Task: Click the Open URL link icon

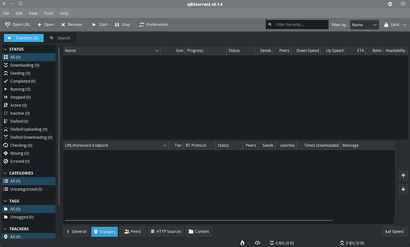Action: pos(8,24)
